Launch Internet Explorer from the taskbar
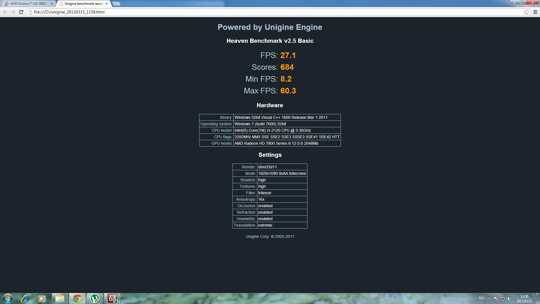The width and height of the screenshot is (540, 304). pyautogui.click(x=25, y=298)
